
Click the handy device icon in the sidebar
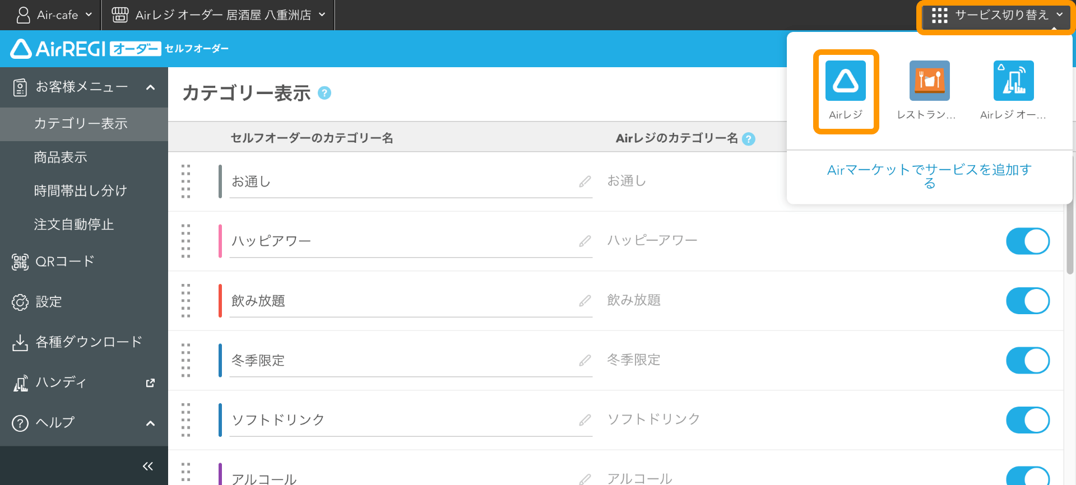(20, 383)
